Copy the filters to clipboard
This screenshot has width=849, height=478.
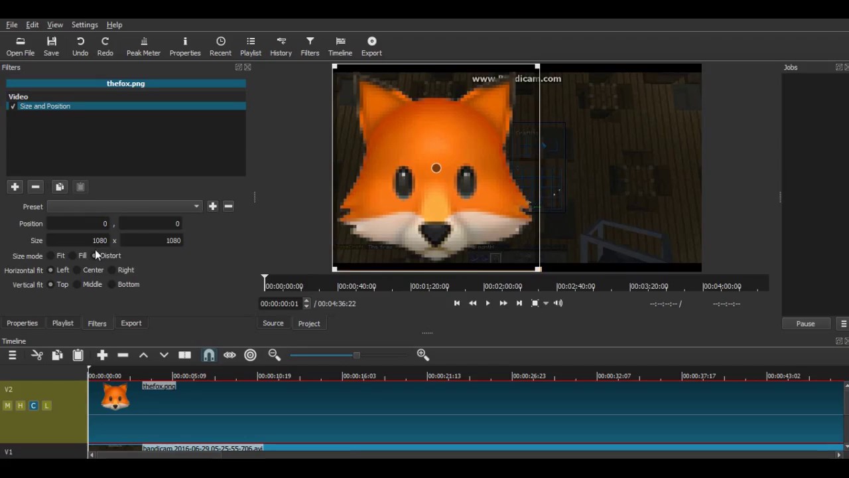click(x=60, y=187)
